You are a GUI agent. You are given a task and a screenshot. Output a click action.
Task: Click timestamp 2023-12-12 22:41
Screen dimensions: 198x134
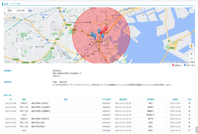coord(123,111)
